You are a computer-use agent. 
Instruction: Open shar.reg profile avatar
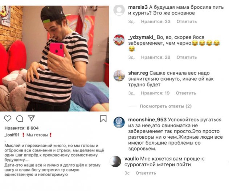pos(119,76)
